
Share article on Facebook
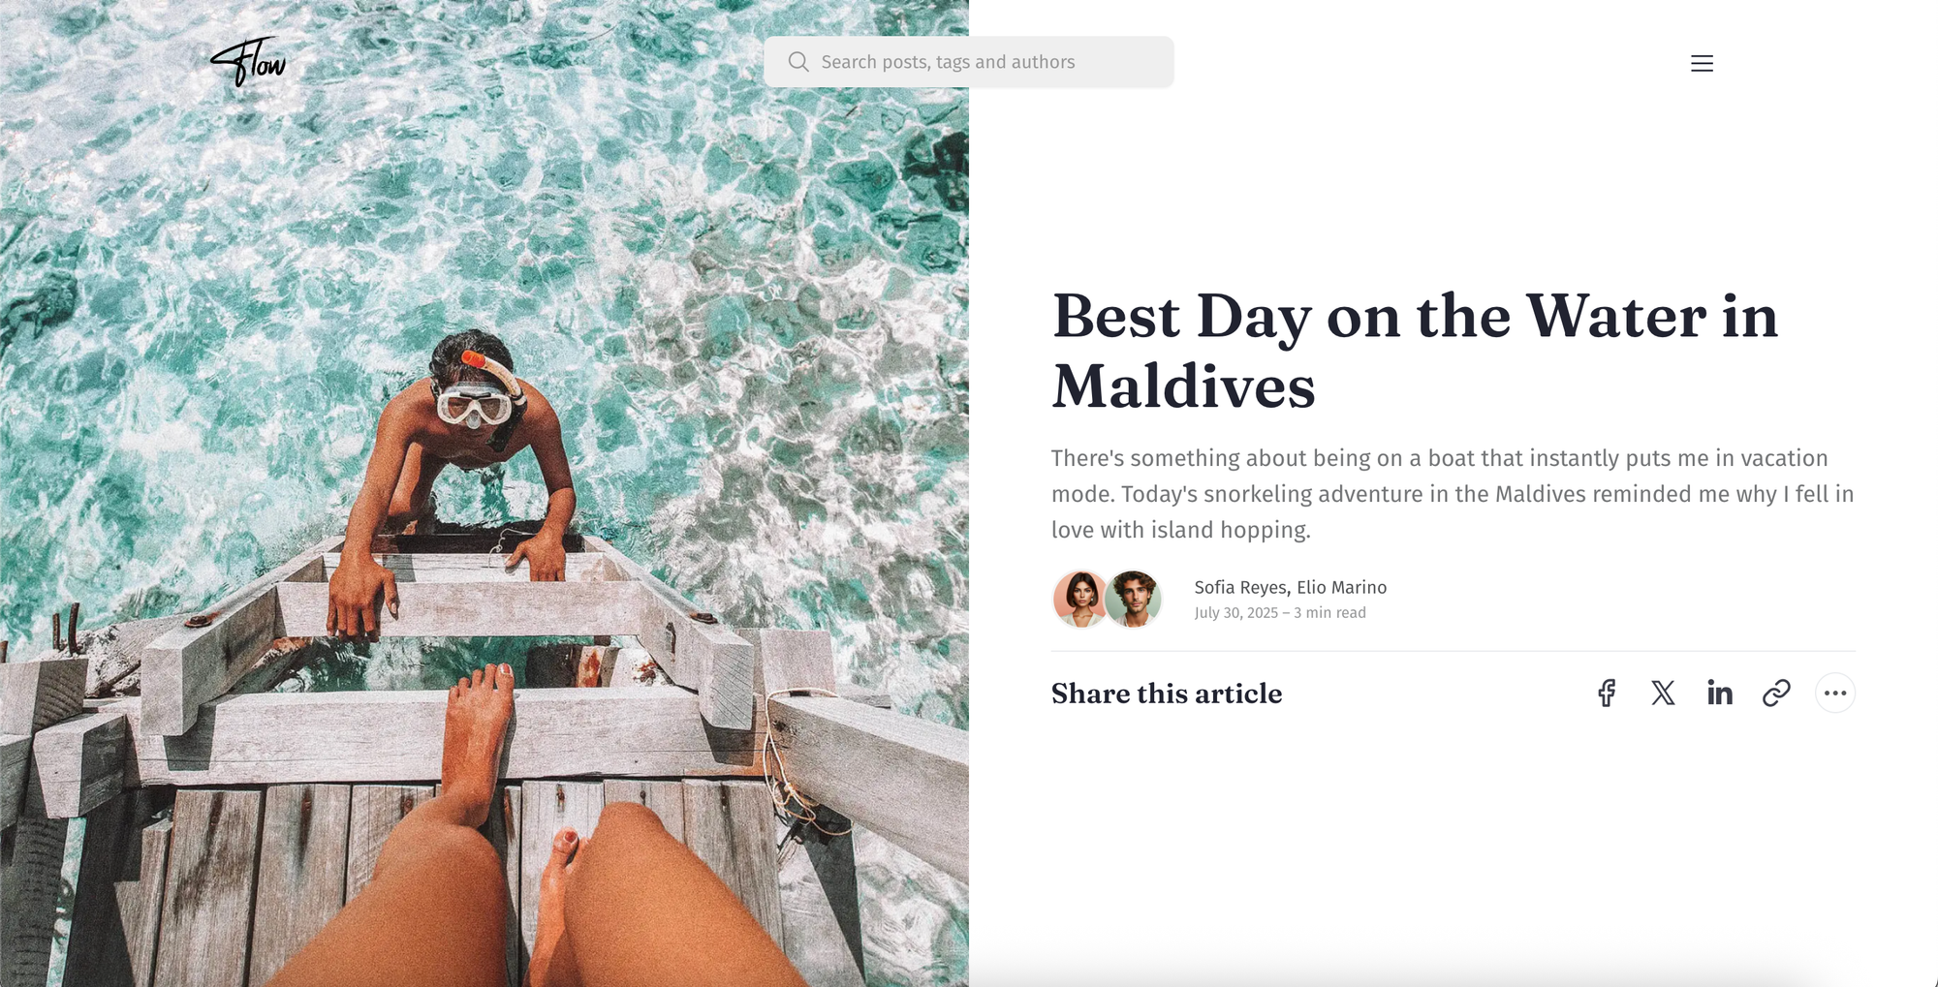1607,693
